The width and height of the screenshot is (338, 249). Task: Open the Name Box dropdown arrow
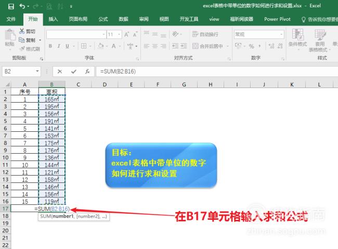[37, 71]
